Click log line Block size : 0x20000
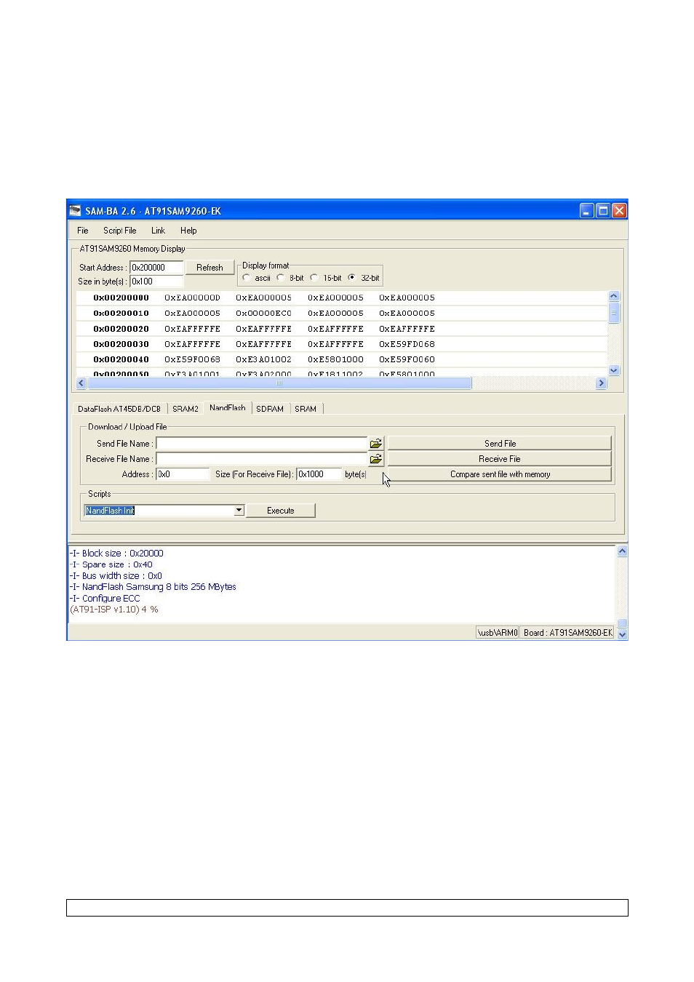Image resolution: width=694 pixels, height=982 pixels. coord(116,554)
